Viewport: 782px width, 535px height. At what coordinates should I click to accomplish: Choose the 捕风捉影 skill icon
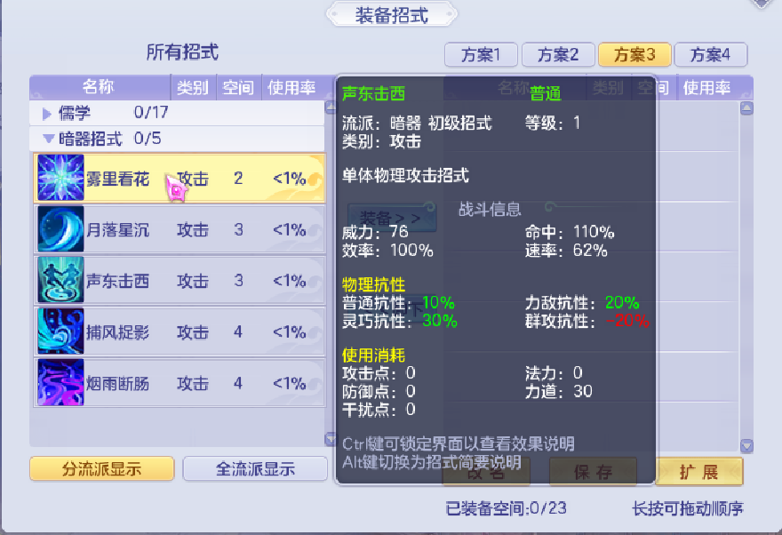tap(60, 331)
